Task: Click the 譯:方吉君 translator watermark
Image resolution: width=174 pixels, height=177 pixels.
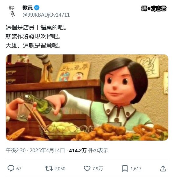Action: pos(154,8)
